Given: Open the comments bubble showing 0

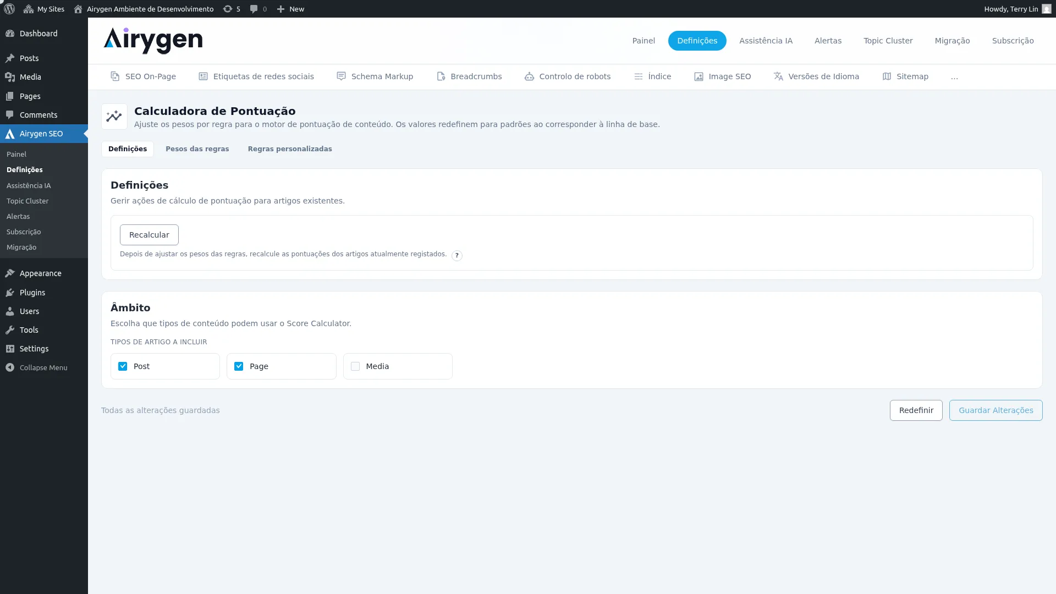Looking at the screenshot, I should tap(254, 9).
